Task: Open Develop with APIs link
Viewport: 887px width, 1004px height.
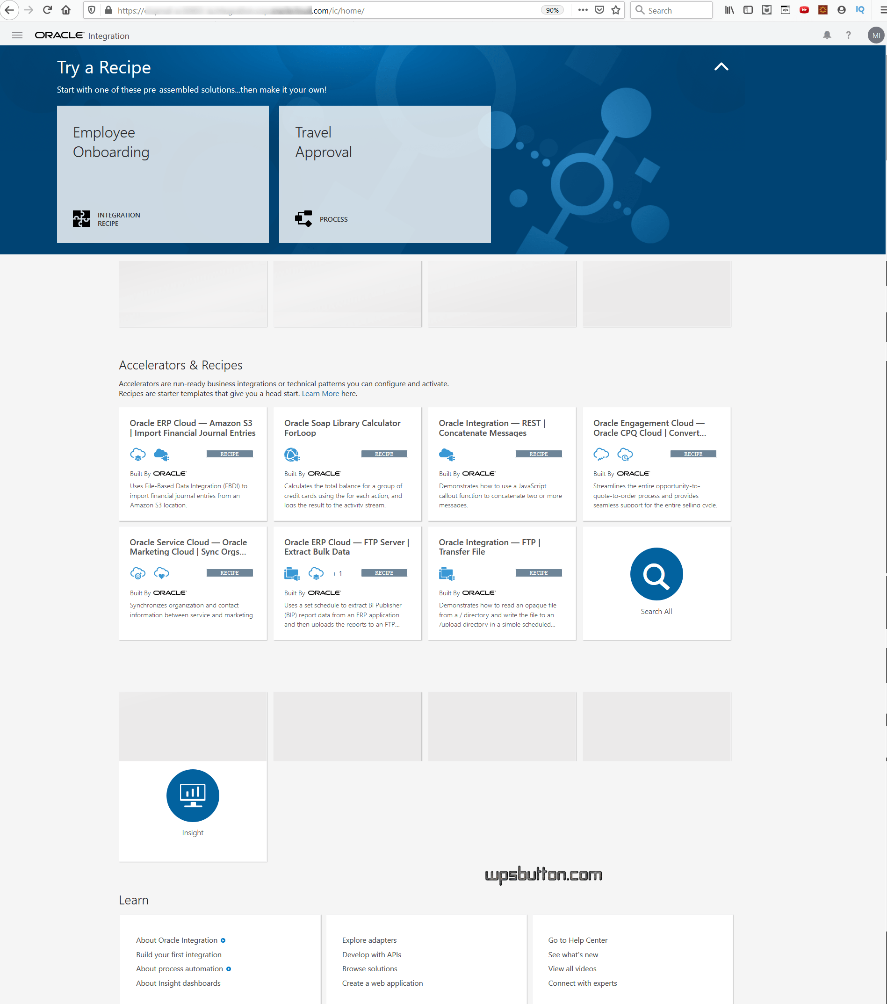Action: pyautogui.click(x=372, y=954)
